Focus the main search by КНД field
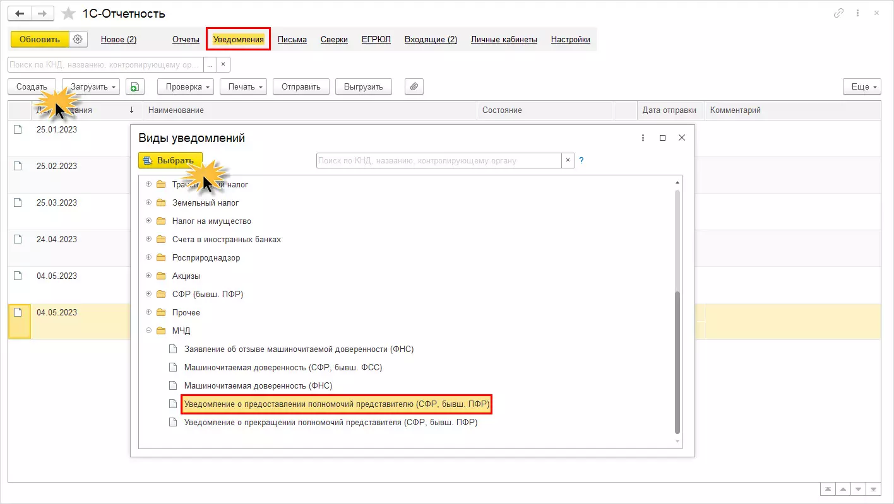The width and height of the screenshot is (894, 504). 105,64
